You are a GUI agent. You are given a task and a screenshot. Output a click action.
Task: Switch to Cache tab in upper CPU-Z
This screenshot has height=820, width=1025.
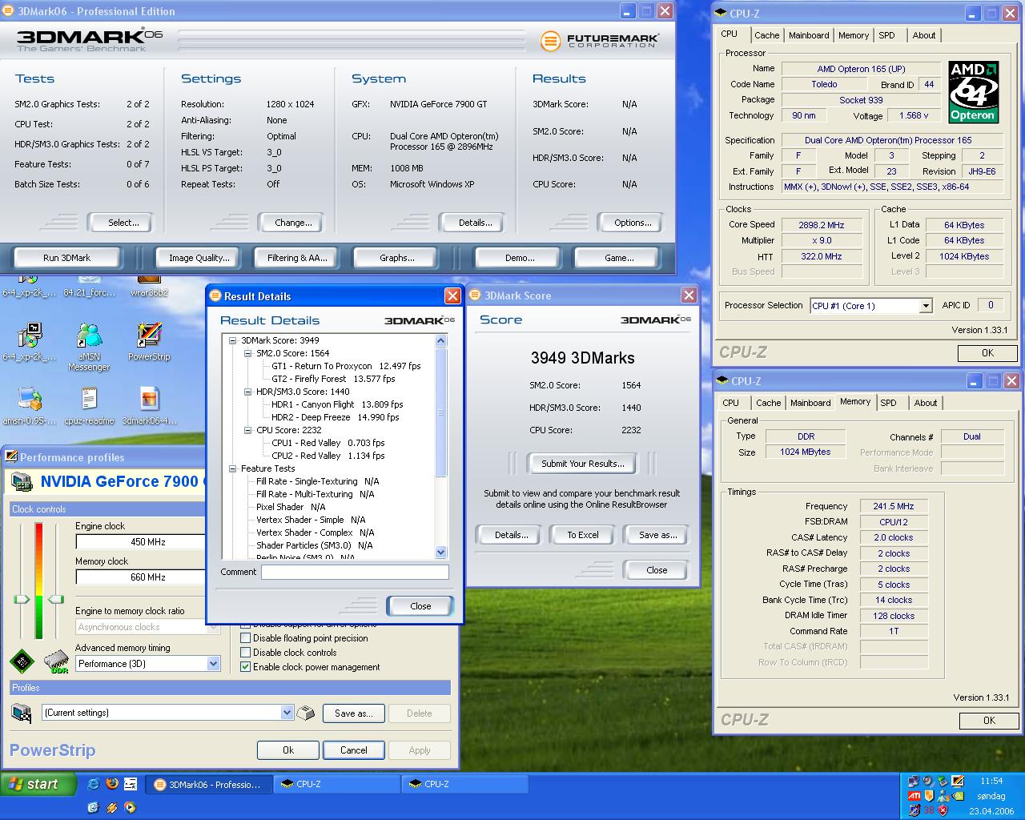766,35
